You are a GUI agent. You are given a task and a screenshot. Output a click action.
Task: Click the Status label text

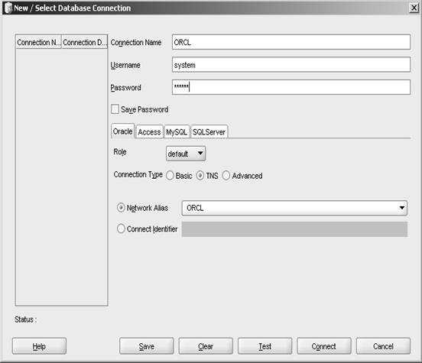tap(25, 319)
